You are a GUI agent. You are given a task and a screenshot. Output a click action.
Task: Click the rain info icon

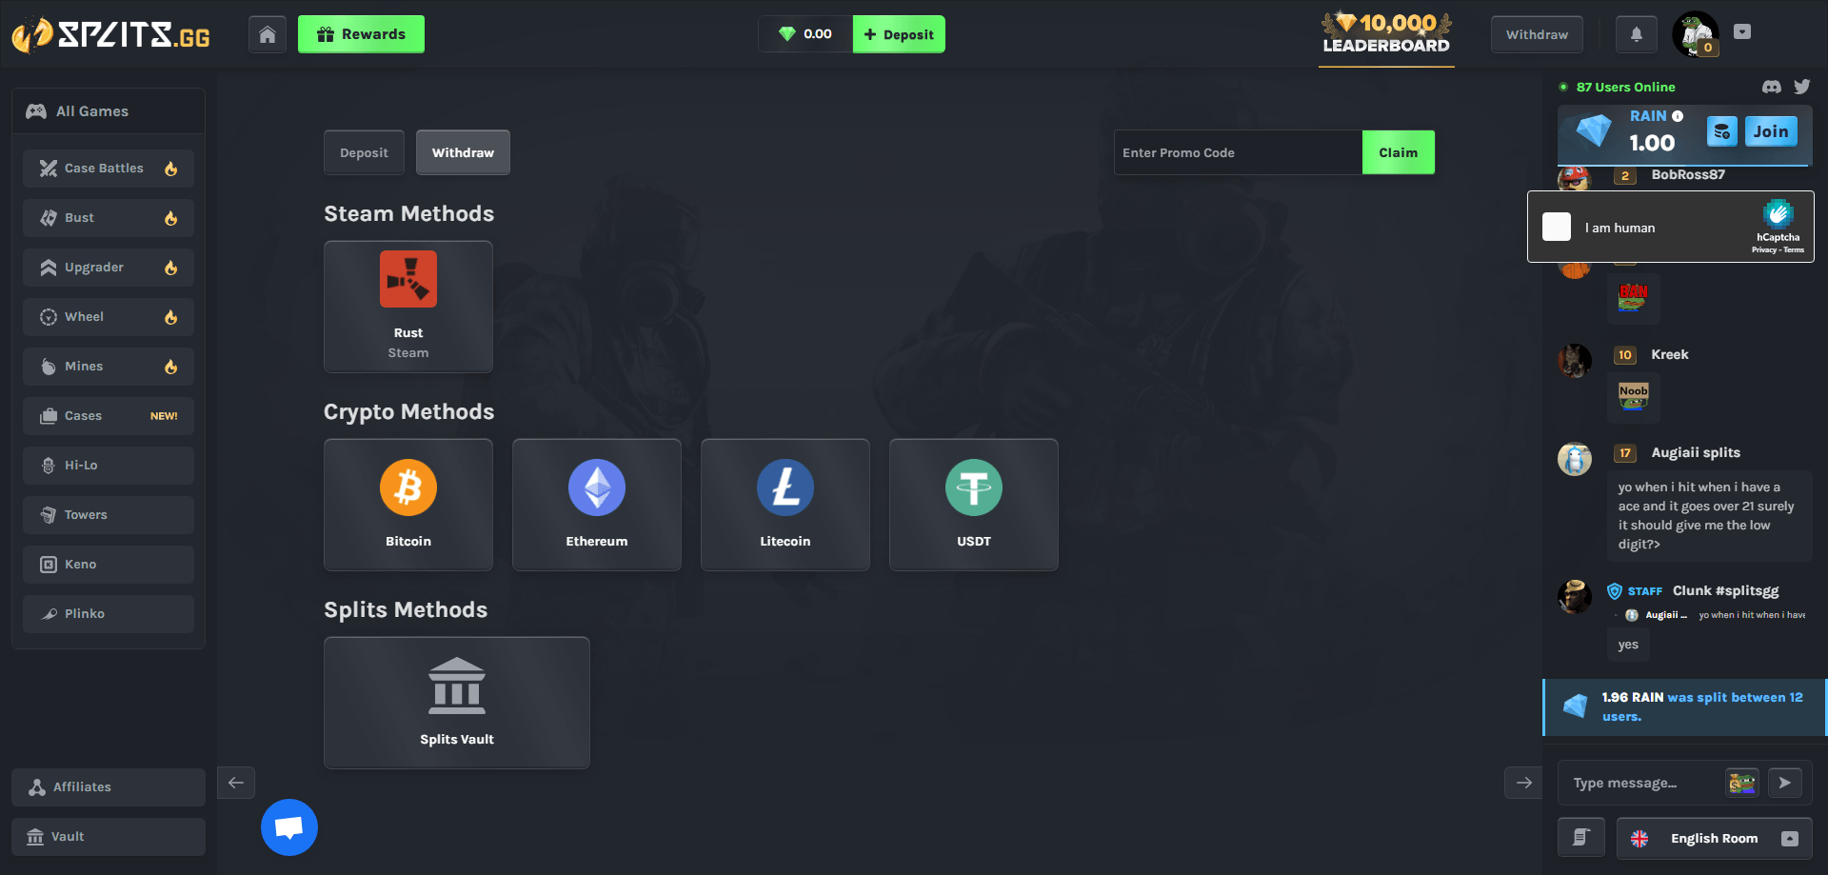1678,116
